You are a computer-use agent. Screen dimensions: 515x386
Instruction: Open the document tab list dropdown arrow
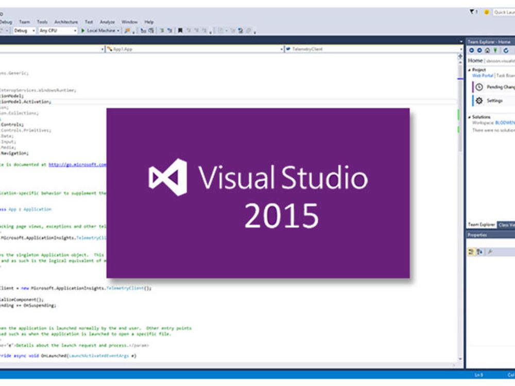pyautogui.click(x=461, y=42)
